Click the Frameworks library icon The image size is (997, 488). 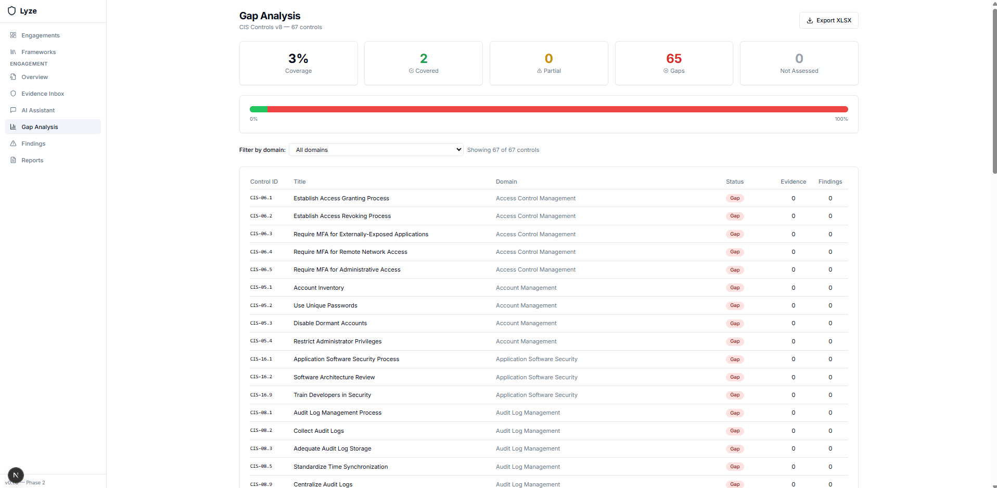click(x=13, y=52)
